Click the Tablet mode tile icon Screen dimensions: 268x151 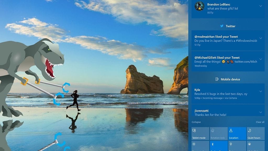(x=194, y=130)
